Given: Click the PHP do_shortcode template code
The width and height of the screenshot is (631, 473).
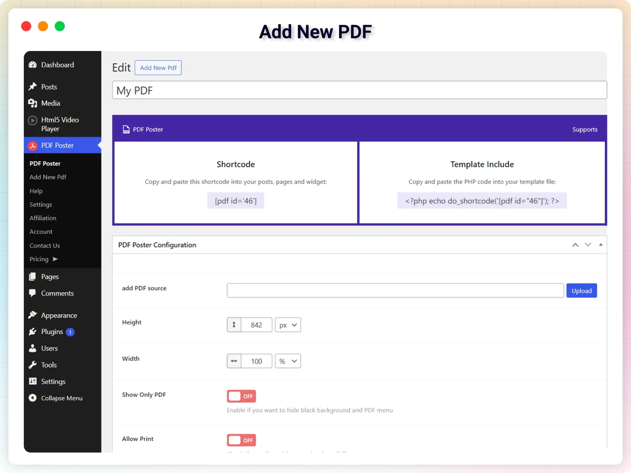Looking at the screenshot, I should click(x=482, y=200).
